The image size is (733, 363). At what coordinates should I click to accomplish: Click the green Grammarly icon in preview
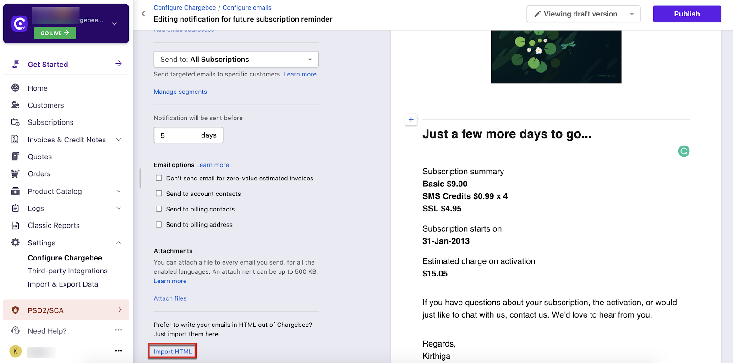[684, 151]
